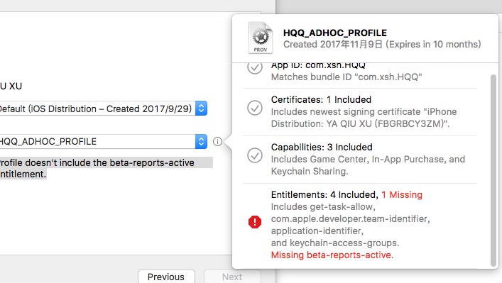The height and width of the screenshot is (283, 502).
Task: Open the iOS Distribution certificate dropdown arrows
Action: [x=201, y=108]
